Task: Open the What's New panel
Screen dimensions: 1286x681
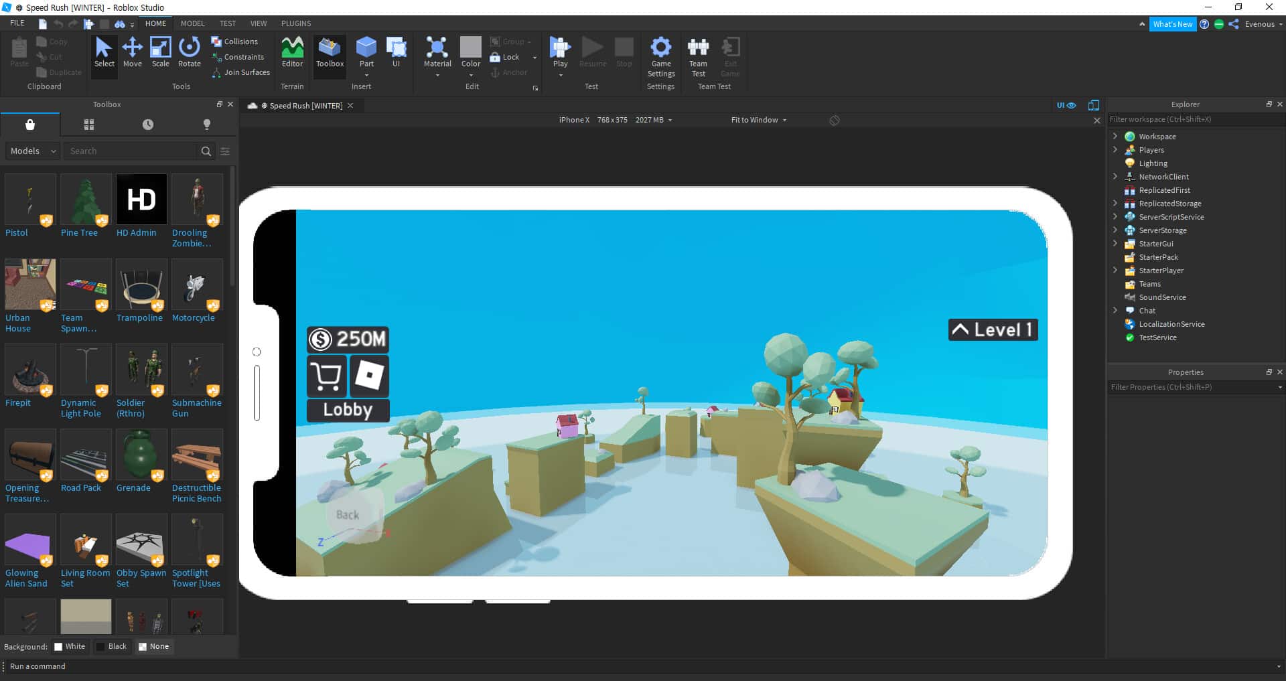Action: point(1173,23)
